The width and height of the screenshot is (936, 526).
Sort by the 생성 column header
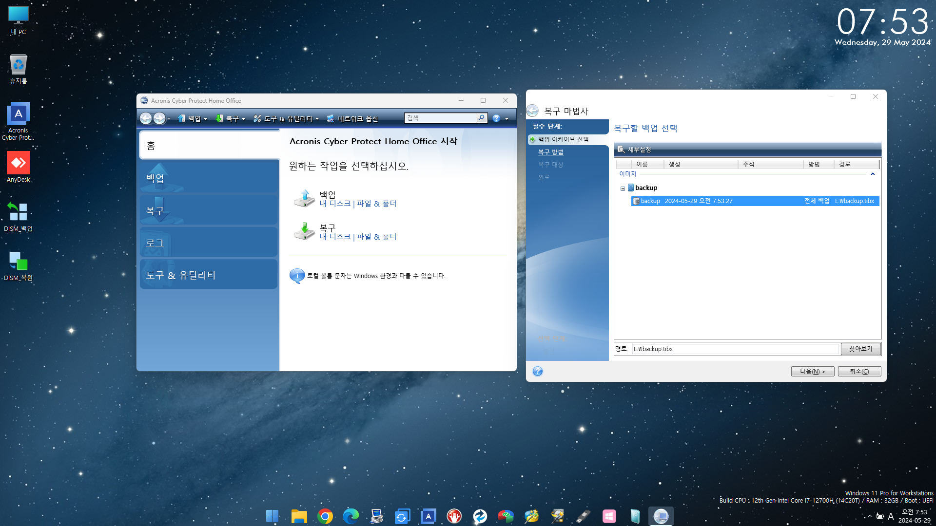click(x=701, y=164)
